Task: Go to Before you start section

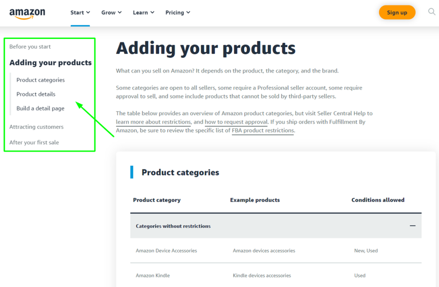Action: click(30, 47)
